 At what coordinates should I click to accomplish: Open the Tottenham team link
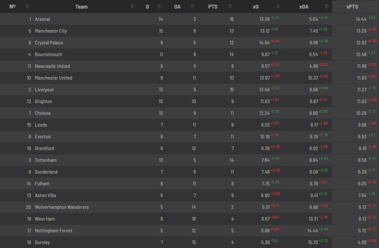46,160
